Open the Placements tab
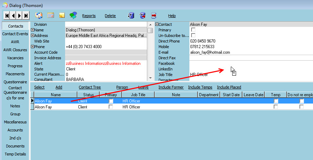 [15, 74]
